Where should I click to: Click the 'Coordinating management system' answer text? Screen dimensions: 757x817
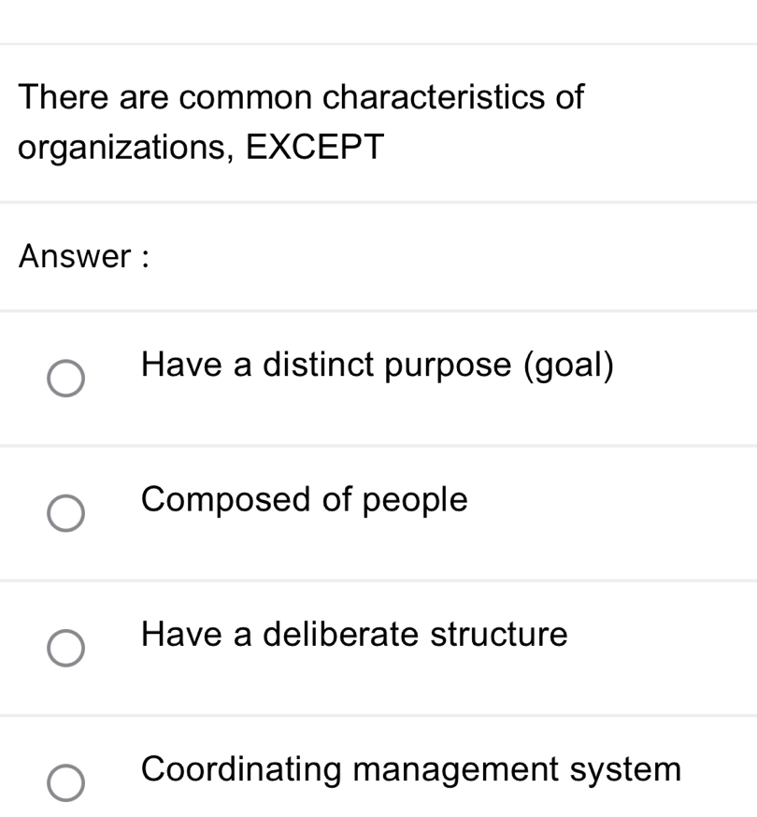click(411, 770)
